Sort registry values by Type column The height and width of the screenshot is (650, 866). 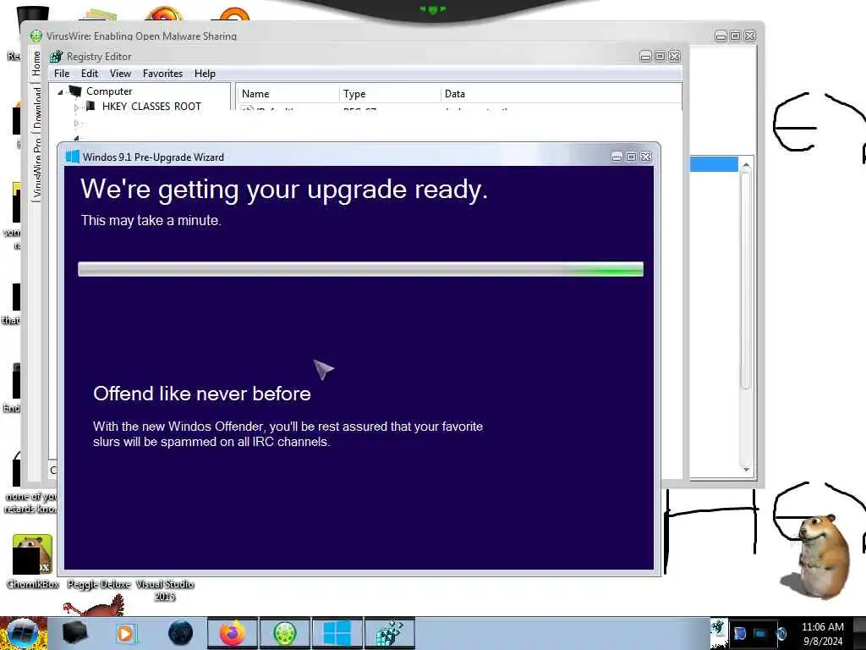[x=389, y=94]
